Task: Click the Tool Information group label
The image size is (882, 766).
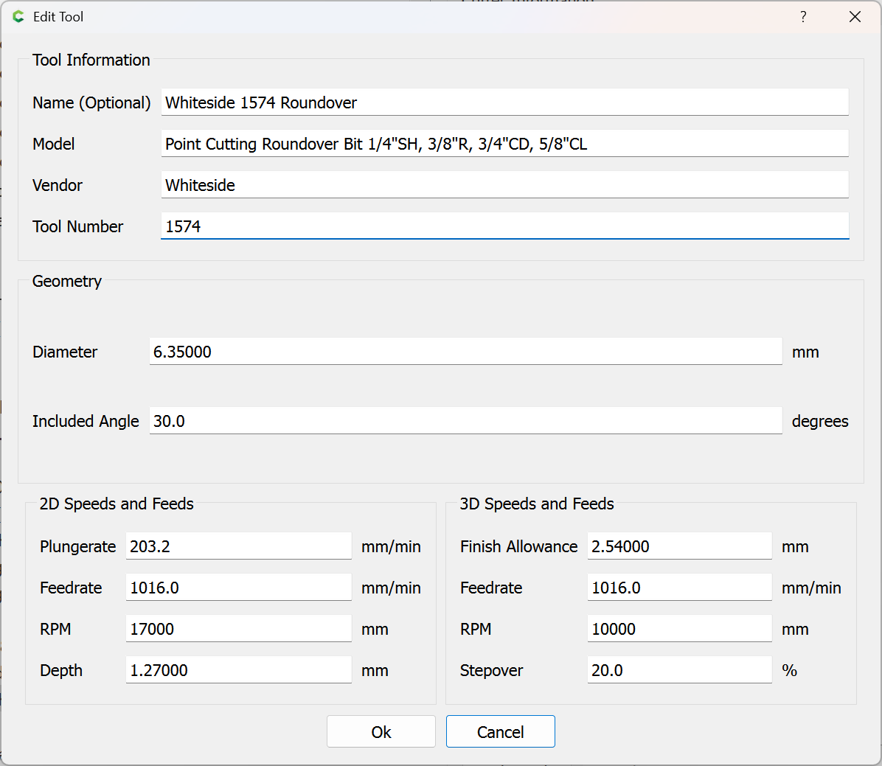Action: 91,60
